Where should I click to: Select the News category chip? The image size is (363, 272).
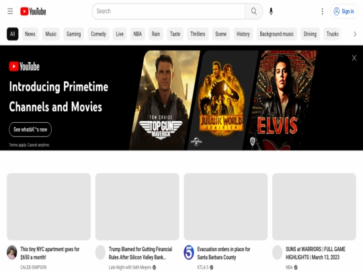pos(30,34)
